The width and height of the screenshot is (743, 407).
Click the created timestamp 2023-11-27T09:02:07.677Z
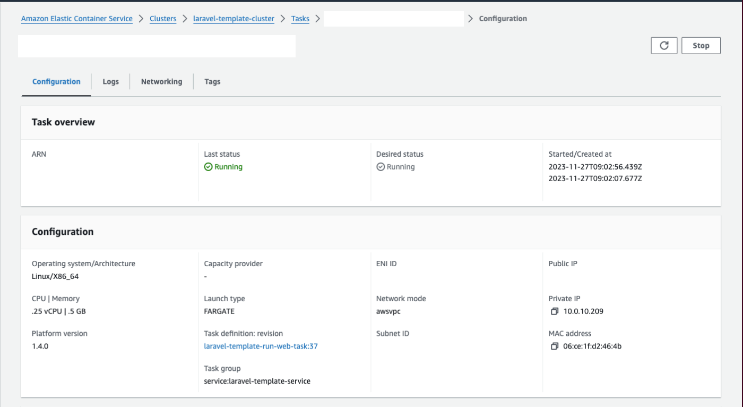(x=595, y=179)
